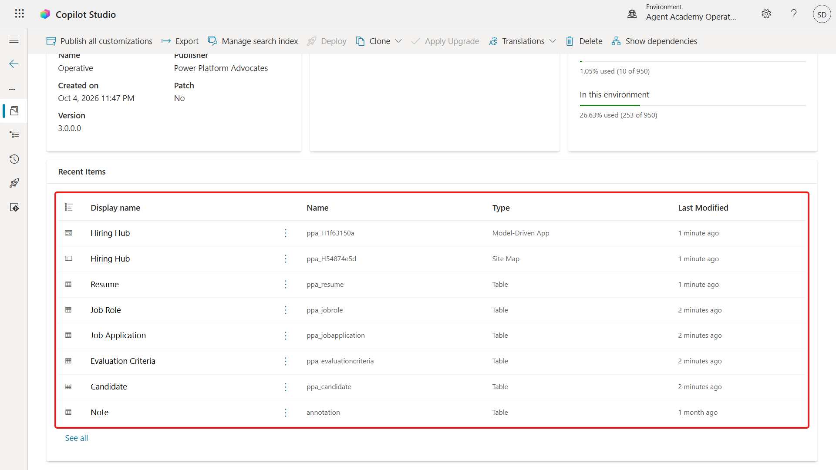Open the Objects list sidebar icon
This screenshot has width=836, height=470.
point(14,134)
